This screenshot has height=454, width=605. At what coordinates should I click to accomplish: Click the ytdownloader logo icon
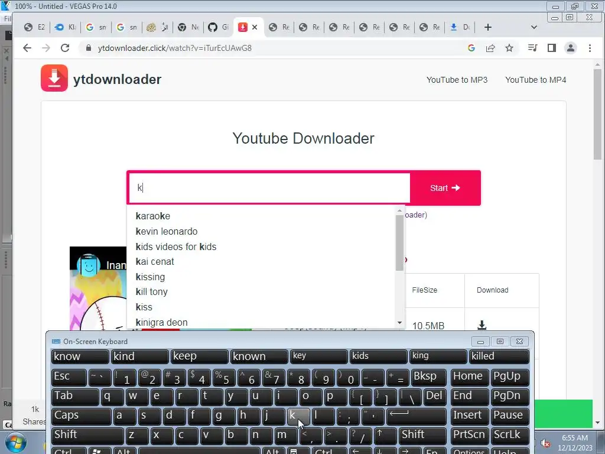coord(54,78)
